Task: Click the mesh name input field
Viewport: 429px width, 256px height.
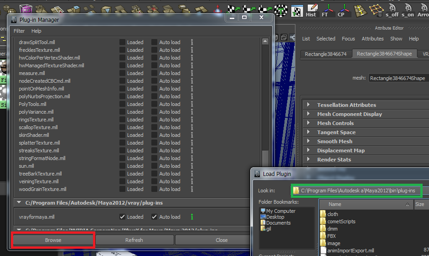Action: point(398,78)
